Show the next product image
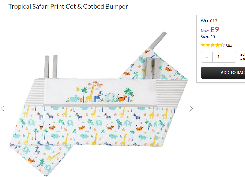The width and height of the screenshot is (245, 177). click(191, 108)
